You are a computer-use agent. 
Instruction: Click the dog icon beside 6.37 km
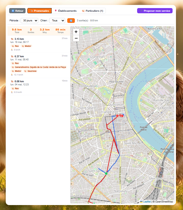pos(12,56)
